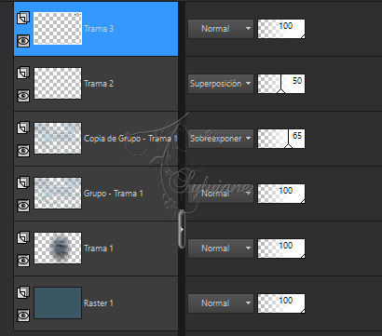Click layer type icon of Grupo - Trama 1
This screenshot has width=382, height=336.
click(x=23, y=183)
